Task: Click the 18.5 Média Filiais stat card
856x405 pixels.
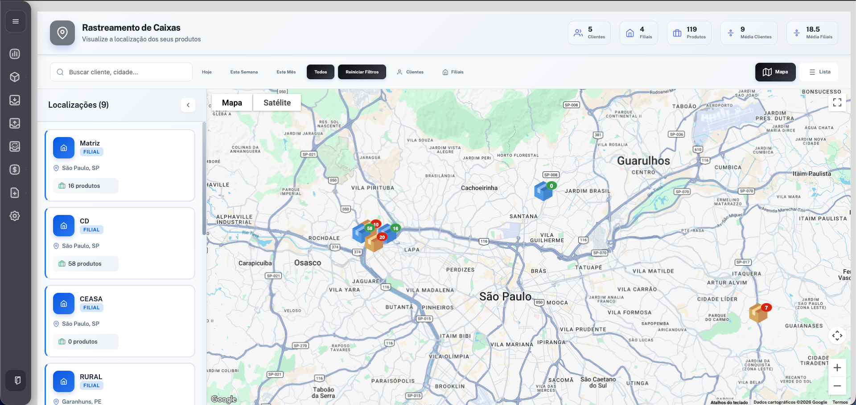Action: pyautogui.click(x=812, y=33)
